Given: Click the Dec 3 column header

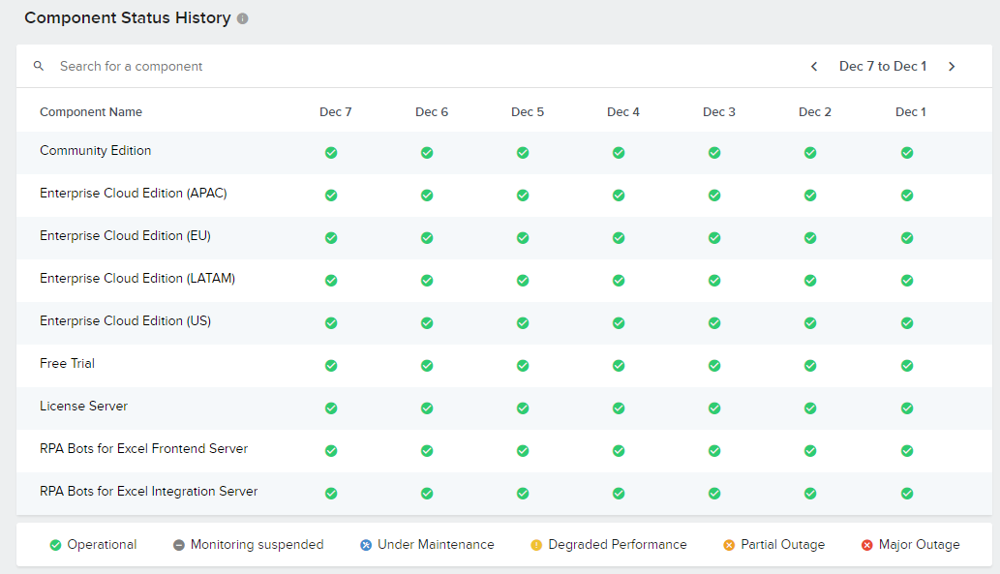Looking at the screenshot, I should click(718, 112).
